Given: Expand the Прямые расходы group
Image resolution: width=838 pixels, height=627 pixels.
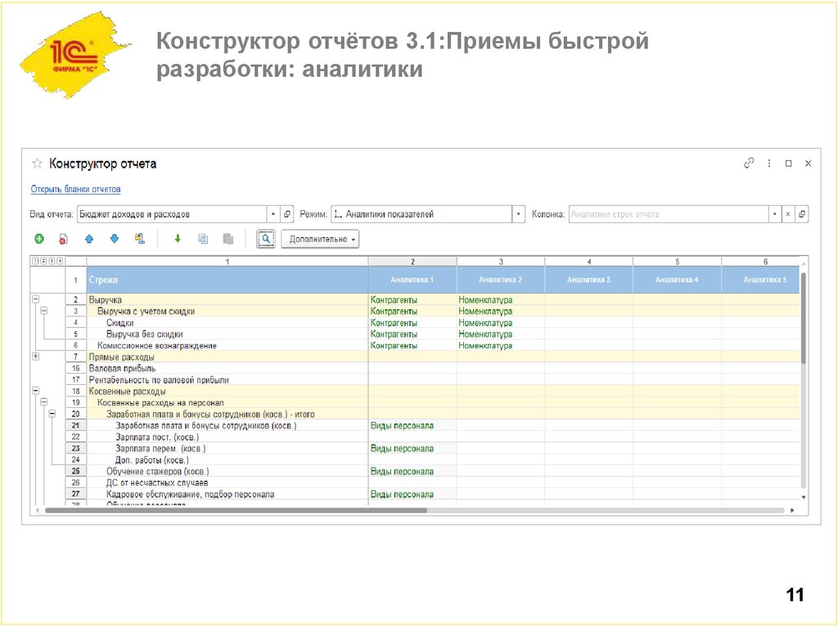Looking at the screenshot, I should 35,356.
